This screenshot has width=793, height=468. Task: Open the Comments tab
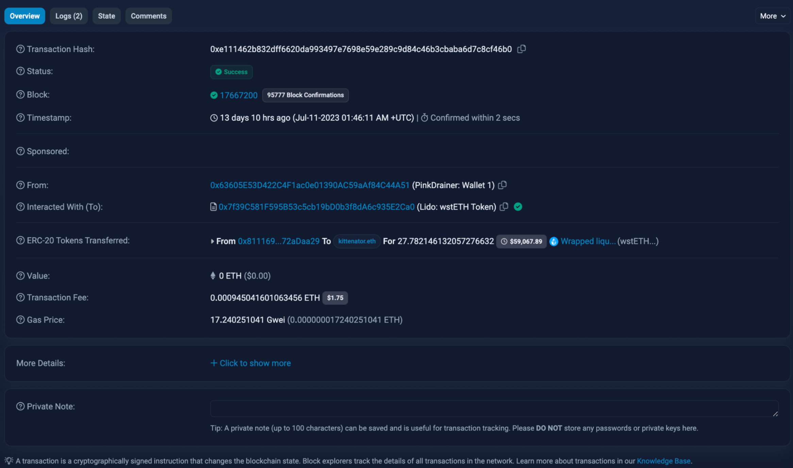point(149,16)
